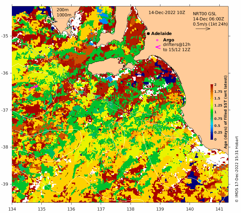This screenshot has width=241, height=213.
Task: Click the longitude axis label '135'
Action: point(42,209)
